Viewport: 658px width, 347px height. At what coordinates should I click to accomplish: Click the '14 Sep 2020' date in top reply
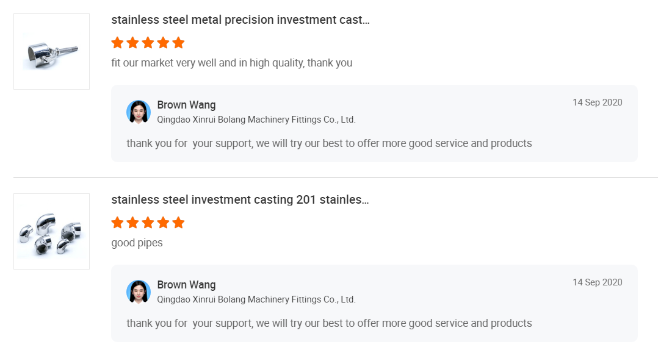click(597, 102)
